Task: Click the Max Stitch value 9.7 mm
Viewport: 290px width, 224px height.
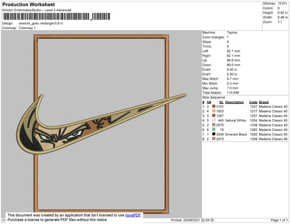Action: point(232,79)
